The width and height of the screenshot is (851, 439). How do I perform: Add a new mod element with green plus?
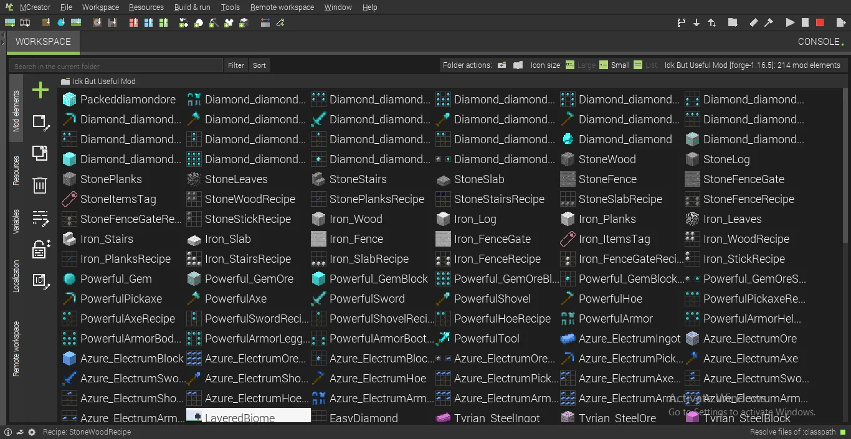[40, 90]
